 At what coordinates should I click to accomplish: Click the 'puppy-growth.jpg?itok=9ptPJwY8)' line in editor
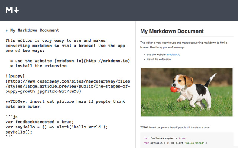click(43, 91)
